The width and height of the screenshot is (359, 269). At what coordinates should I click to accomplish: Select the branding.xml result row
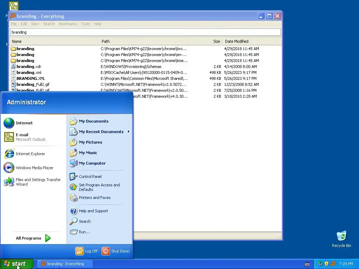click(x=145, y=73)
